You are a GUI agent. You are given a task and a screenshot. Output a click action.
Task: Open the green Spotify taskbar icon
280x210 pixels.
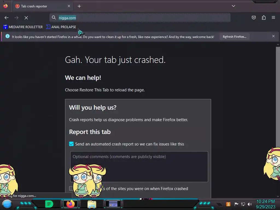click(49, 204)
